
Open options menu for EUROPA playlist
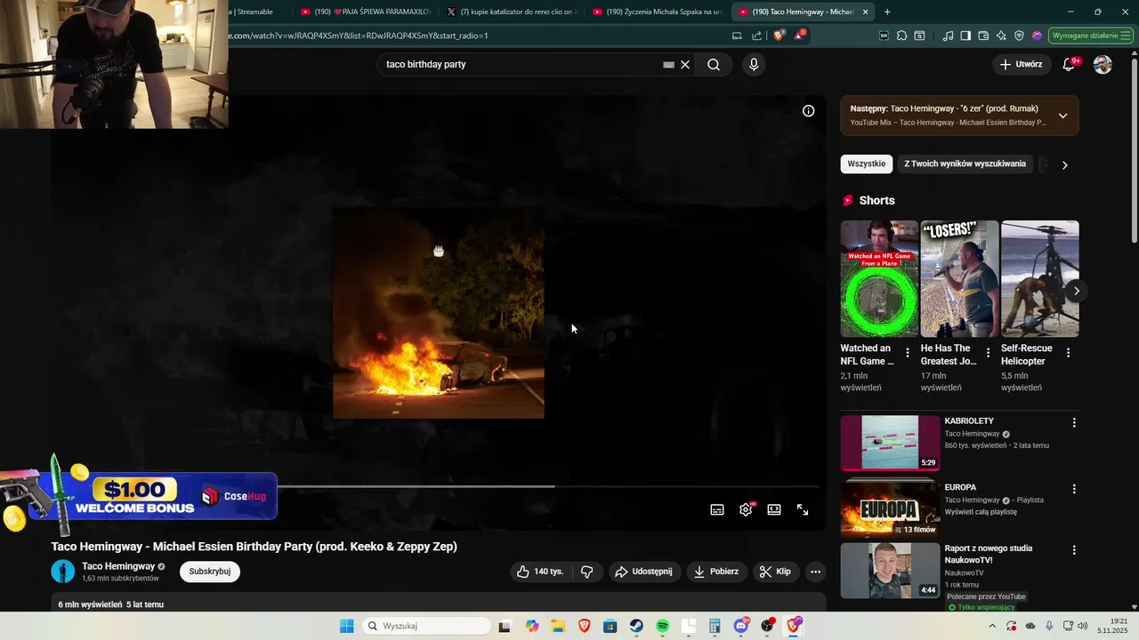tap(1074, 489)
